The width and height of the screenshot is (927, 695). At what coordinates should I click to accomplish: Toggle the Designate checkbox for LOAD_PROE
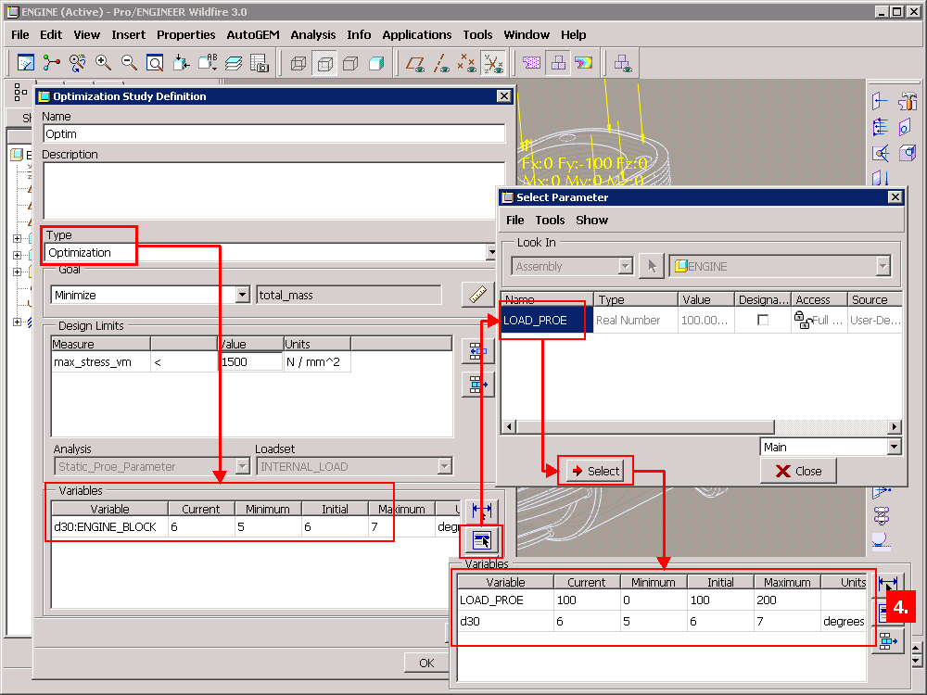[763, 321]
